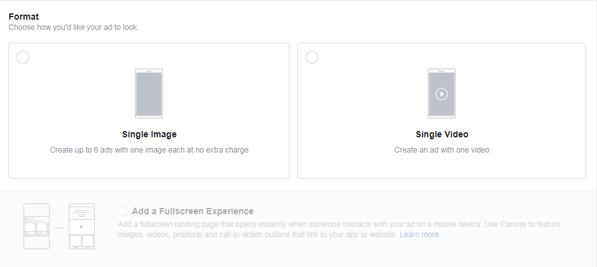Select the Single Video radio button
This screenshot has height=267, width=597.
coord(312,58)
